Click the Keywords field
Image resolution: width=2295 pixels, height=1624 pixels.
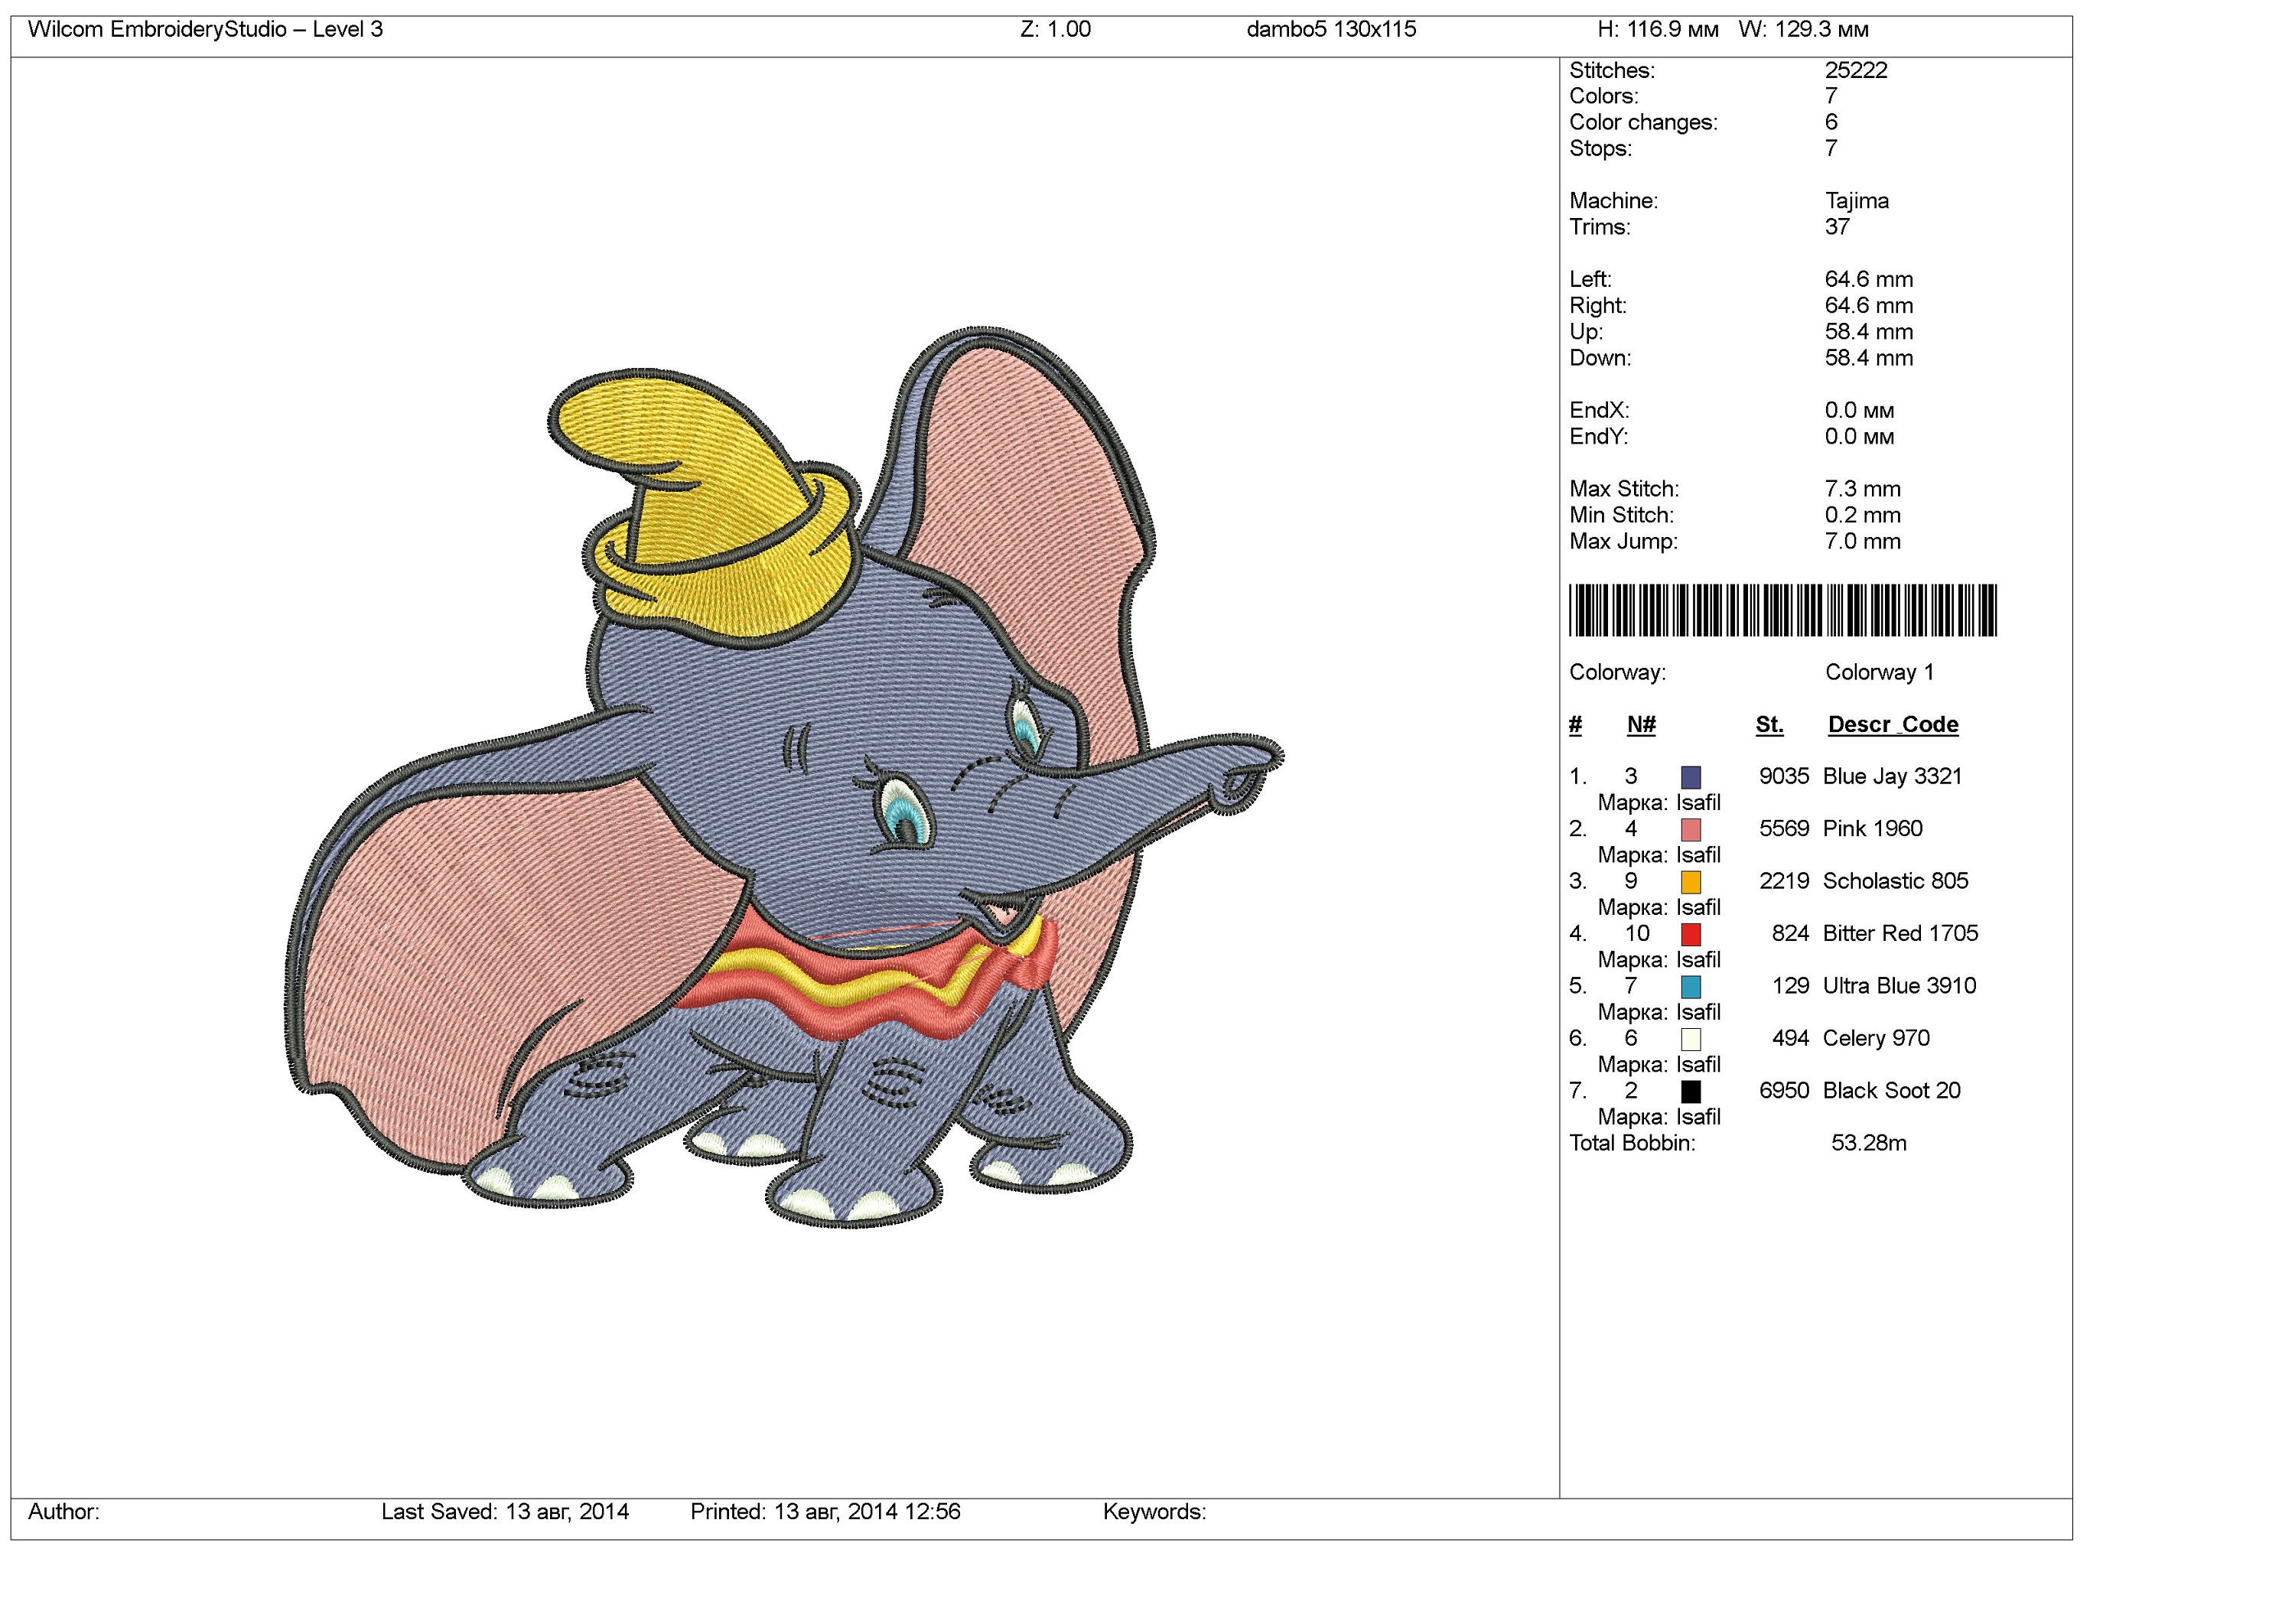pyautogui.click(x=1154, y=1513)
